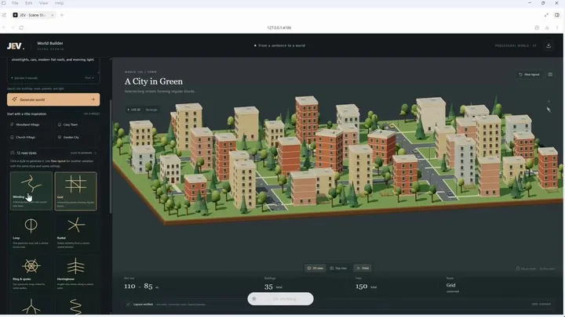Click the 'PROCEDURAL WORLD' header label

click(x=516, y=46)
